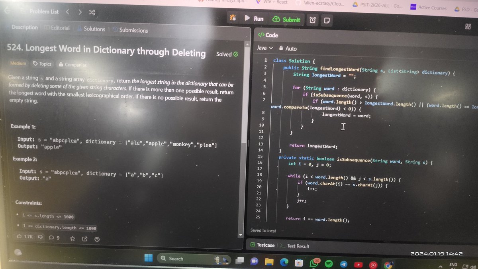Screen dimensions: 478x269
Task: Open Telegram from taskbar
Action: [343, 264]
